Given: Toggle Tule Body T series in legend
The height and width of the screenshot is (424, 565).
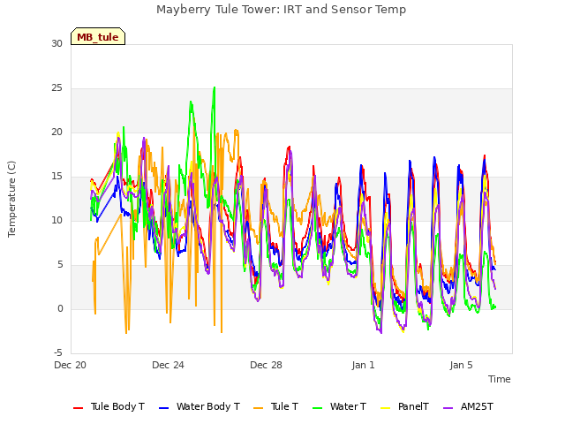Looking at the screenshot, I should [109, 406].
